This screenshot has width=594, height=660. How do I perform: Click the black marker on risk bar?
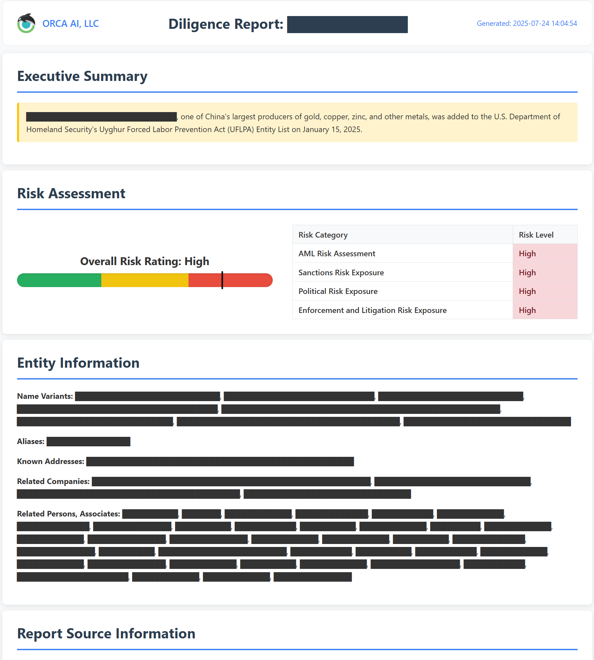[x=222, y=280]
